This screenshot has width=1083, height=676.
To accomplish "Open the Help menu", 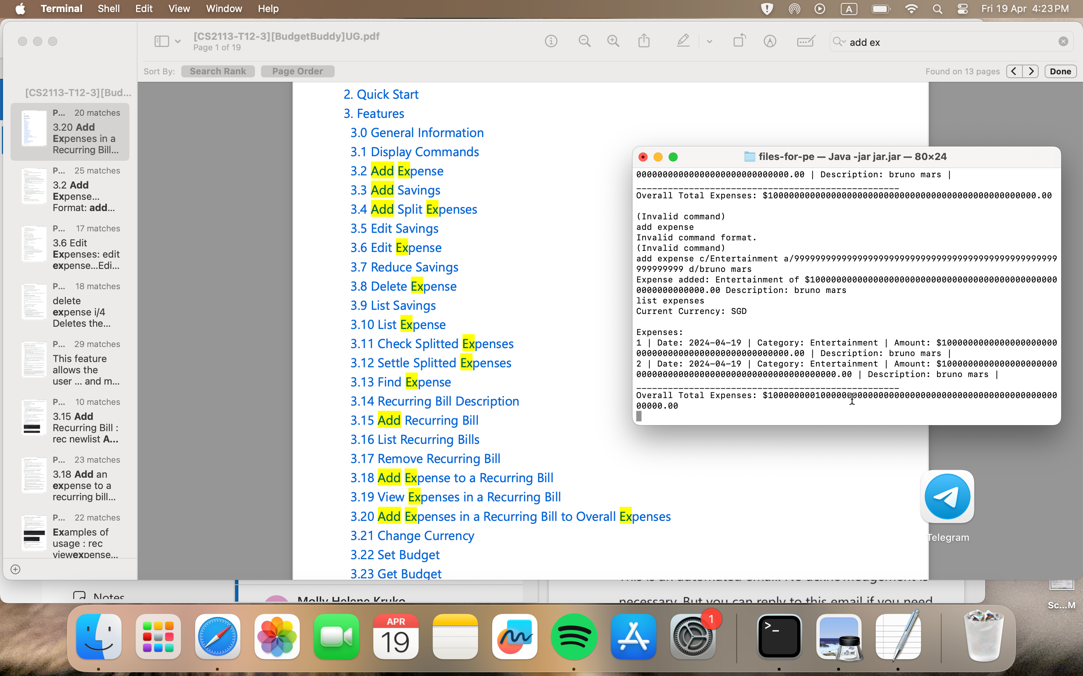I will [268, 9].
